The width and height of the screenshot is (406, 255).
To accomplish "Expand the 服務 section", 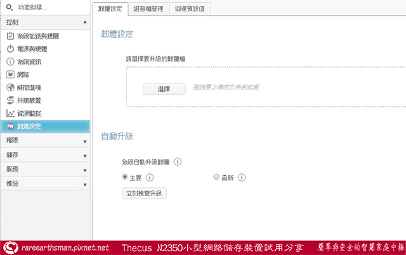I will (x=84, y=169).
